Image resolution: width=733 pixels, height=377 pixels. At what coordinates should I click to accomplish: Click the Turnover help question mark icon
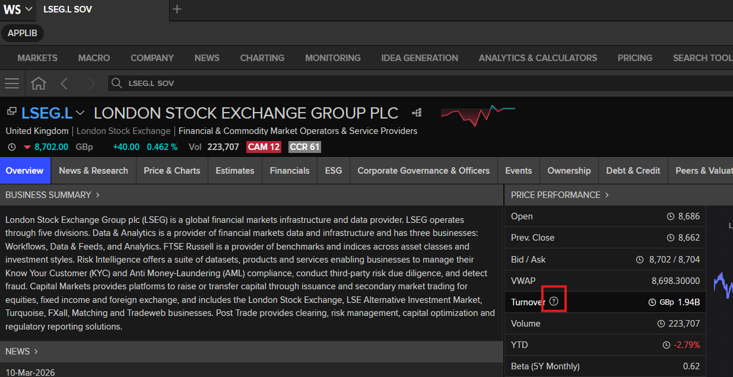point(554,302)
